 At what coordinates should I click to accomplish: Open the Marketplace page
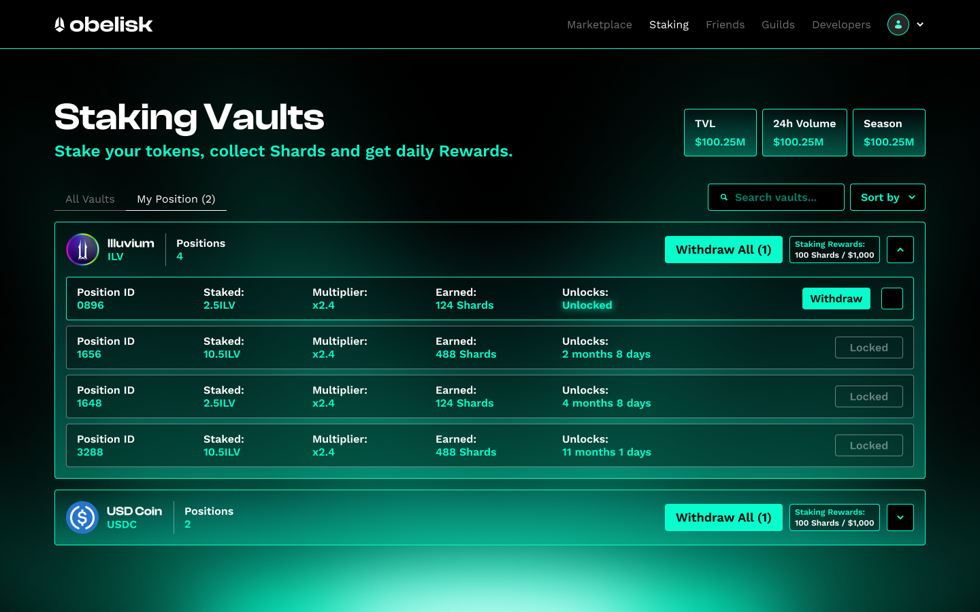click(600, 24)
